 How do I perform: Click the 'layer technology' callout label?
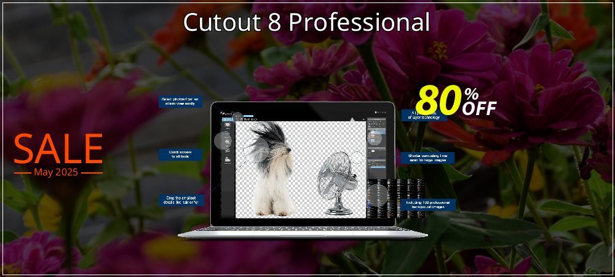click(x=424, y=115)
